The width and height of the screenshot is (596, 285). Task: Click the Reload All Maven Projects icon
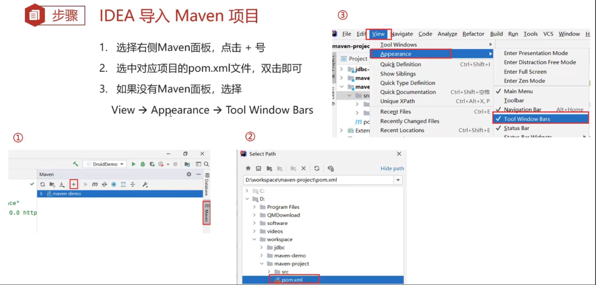pos(43,185)
